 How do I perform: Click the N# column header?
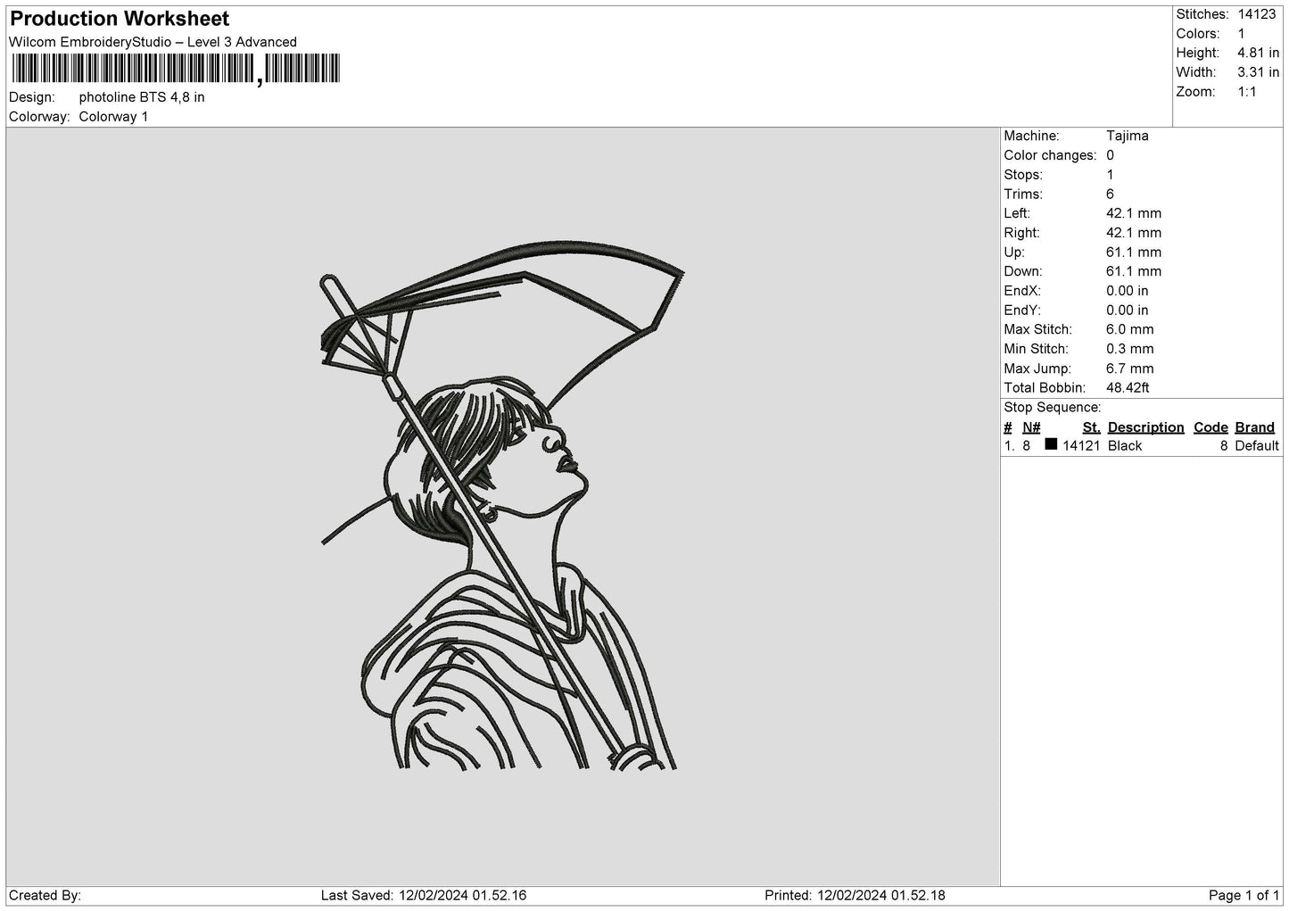click(1031, 427)
